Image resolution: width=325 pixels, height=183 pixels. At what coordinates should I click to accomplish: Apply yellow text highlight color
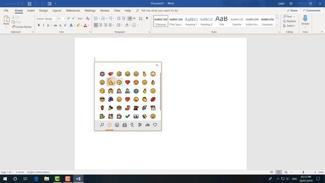[78, 25]
